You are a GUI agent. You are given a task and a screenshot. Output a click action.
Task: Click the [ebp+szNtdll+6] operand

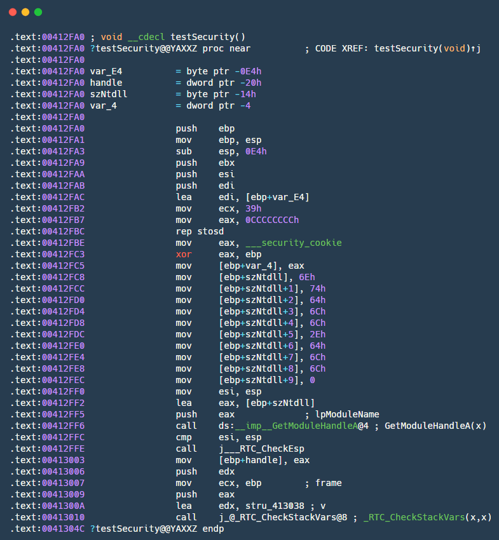point(259,346)
